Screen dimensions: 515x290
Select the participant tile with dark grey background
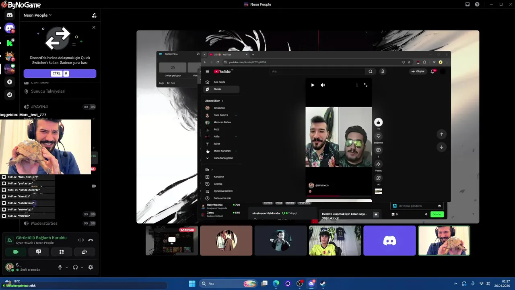coord(280,240)
